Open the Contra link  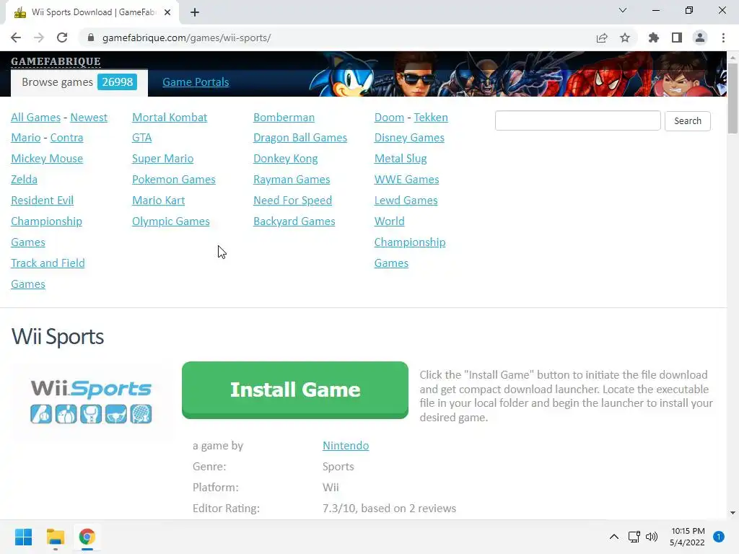(66, 138)
